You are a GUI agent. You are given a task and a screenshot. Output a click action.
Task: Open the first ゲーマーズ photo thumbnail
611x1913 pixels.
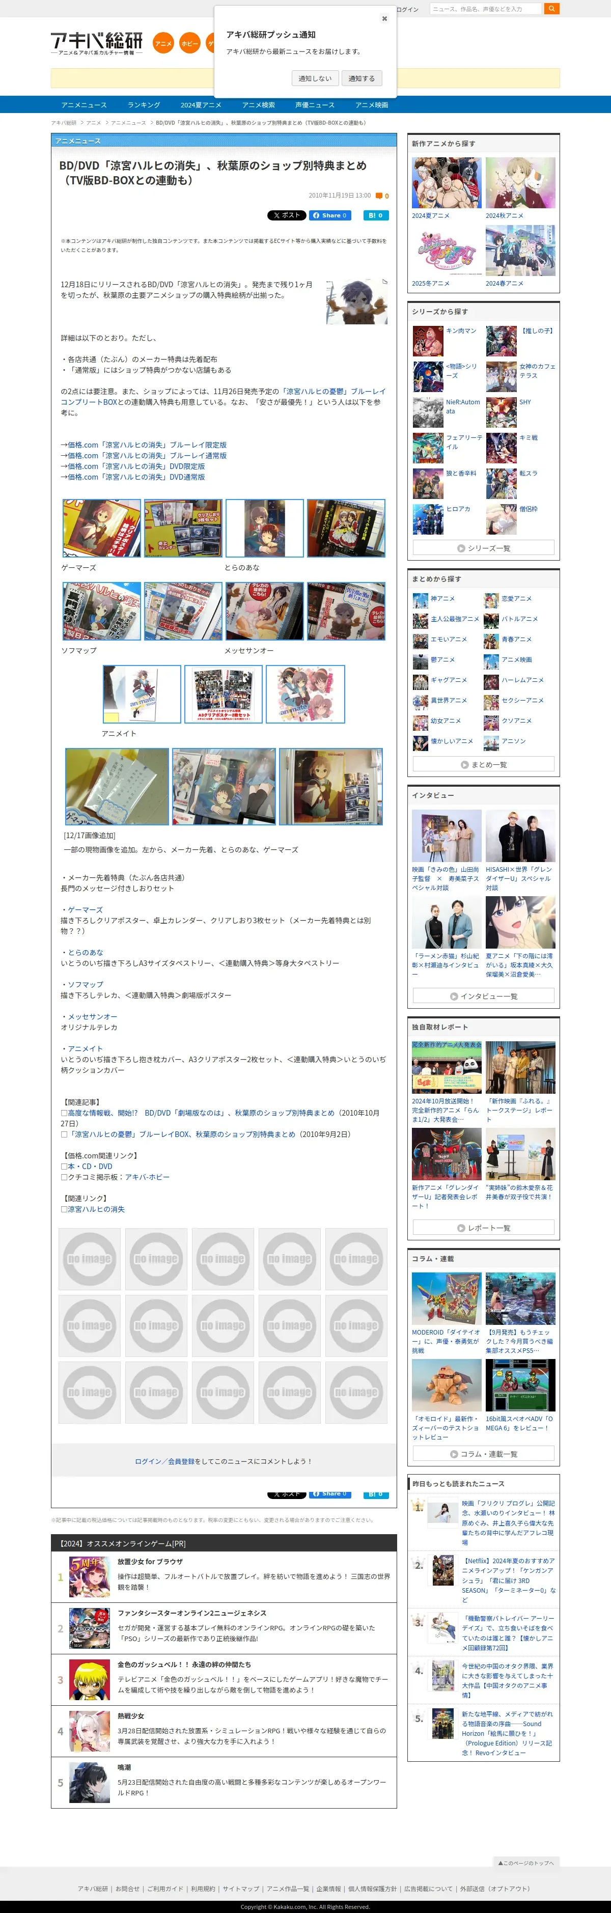pos(102,528)
